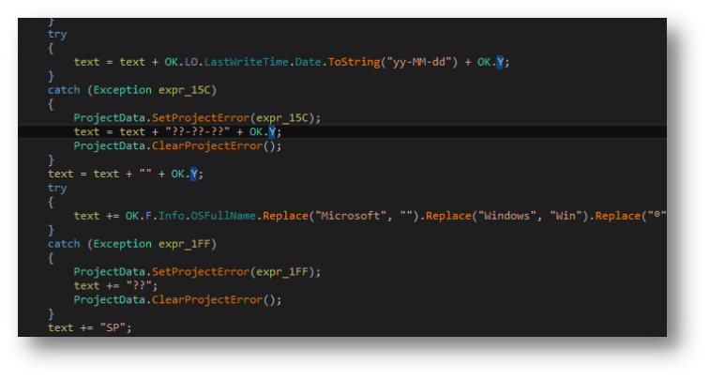The width and height of the screenshot is (710, 380).
Task: Select the "SP" string literal
Action: pos(113,327)
